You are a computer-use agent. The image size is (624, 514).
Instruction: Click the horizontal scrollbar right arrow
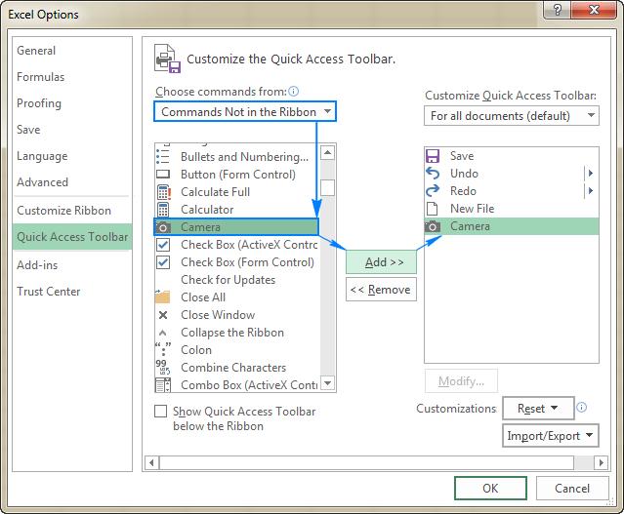pos(601,462)
